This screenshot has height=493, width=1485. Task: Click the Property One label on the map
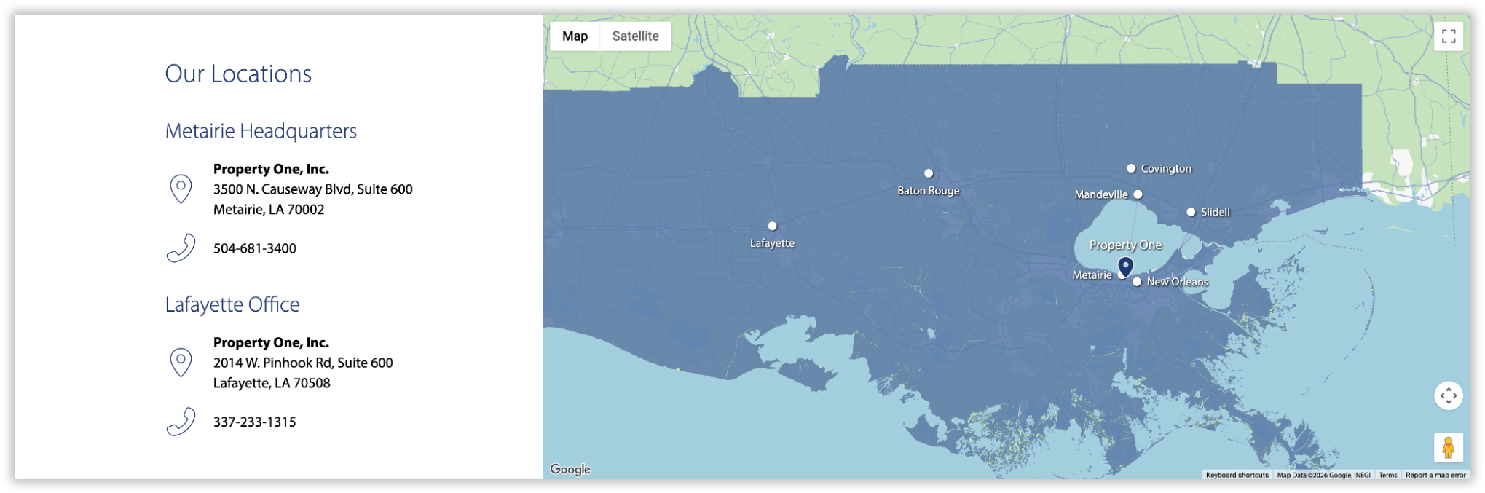click(1126, 245)
